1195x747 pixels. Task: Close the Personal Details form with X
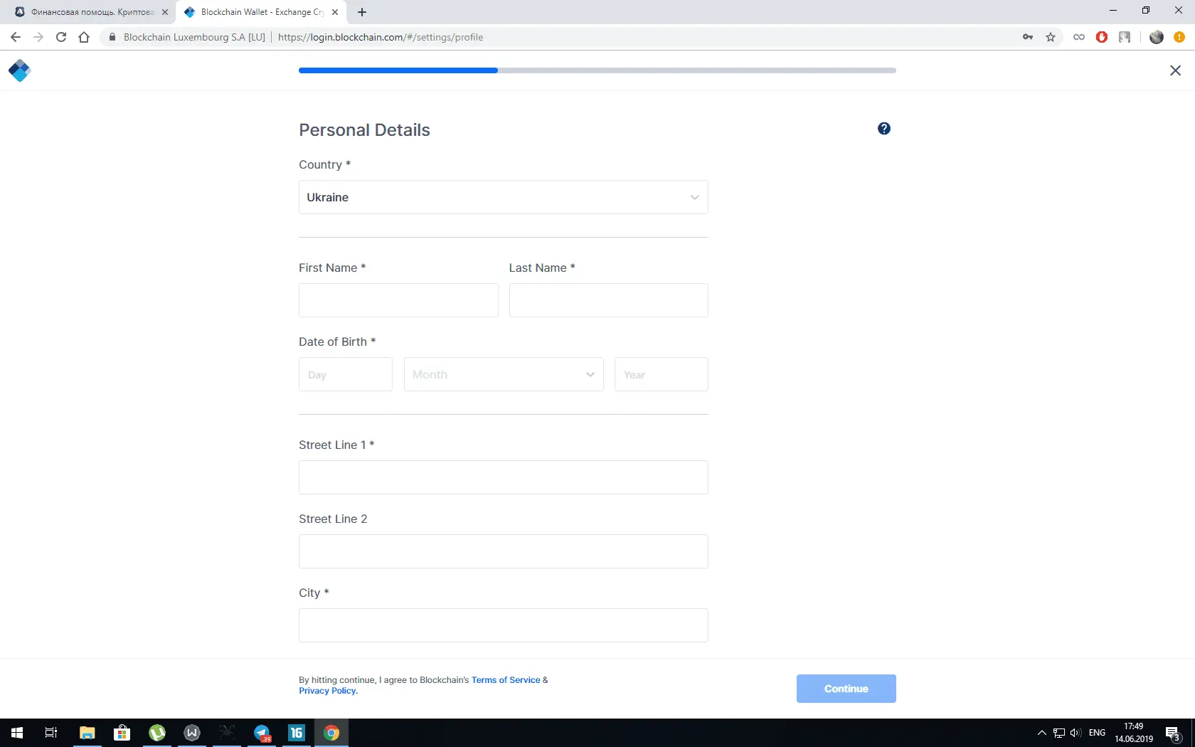coord(1175,70)
